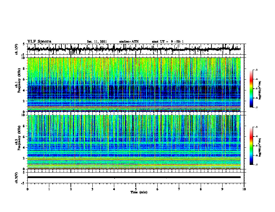Click the "-5" tick on ch.3(V) axis
Viewport: 275px width, 212px height.
click(x=23, y=183)
